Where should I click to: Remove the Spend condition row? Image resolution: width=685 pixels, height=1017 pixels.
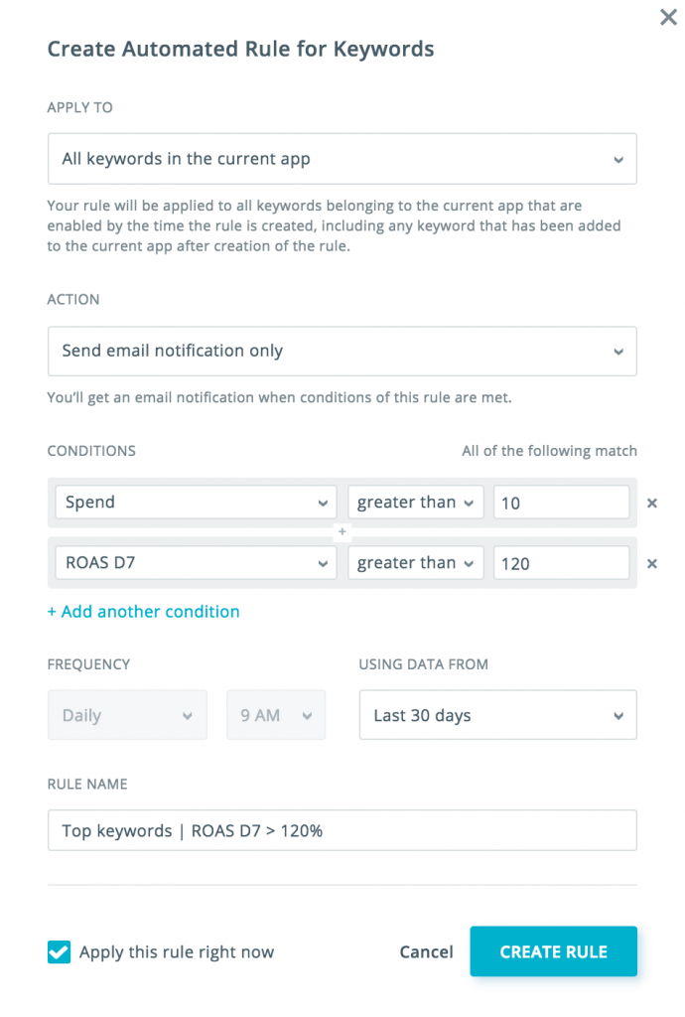coord(651,504)
